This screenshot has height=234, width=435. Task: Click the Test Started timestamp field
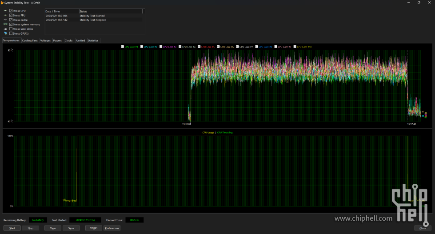(x=85, y=220)
